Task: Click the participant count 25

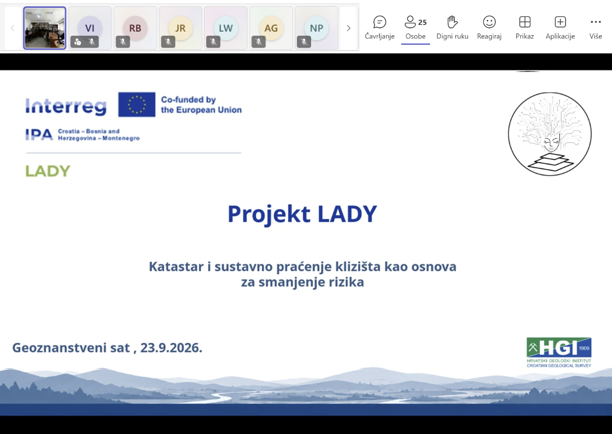Action: [422, 22]
